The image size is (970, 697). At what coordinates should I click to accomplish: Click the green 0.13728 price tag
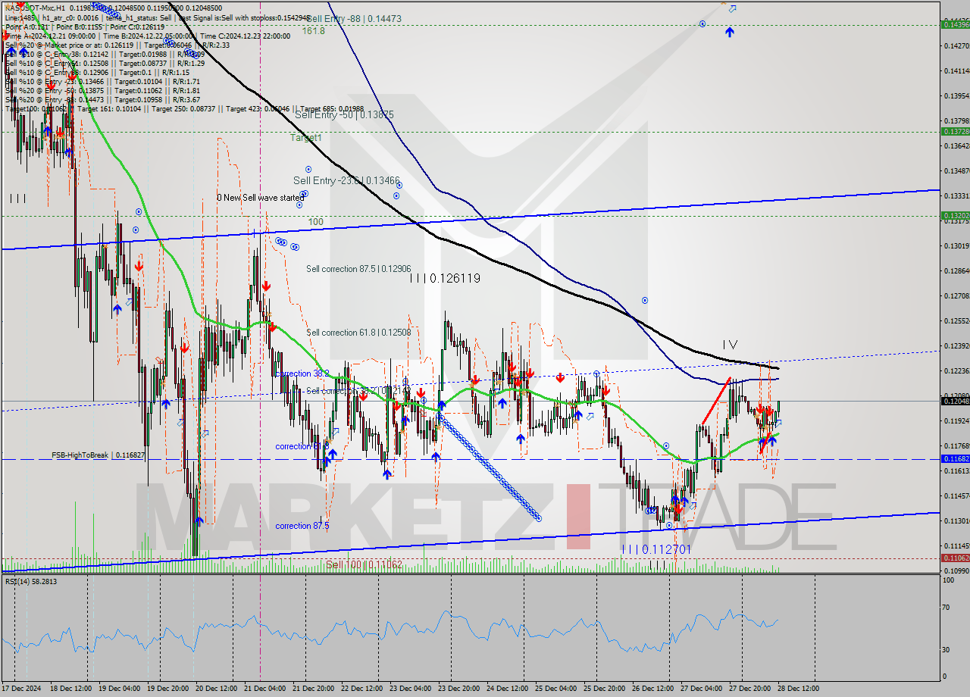tap(954, 131)
